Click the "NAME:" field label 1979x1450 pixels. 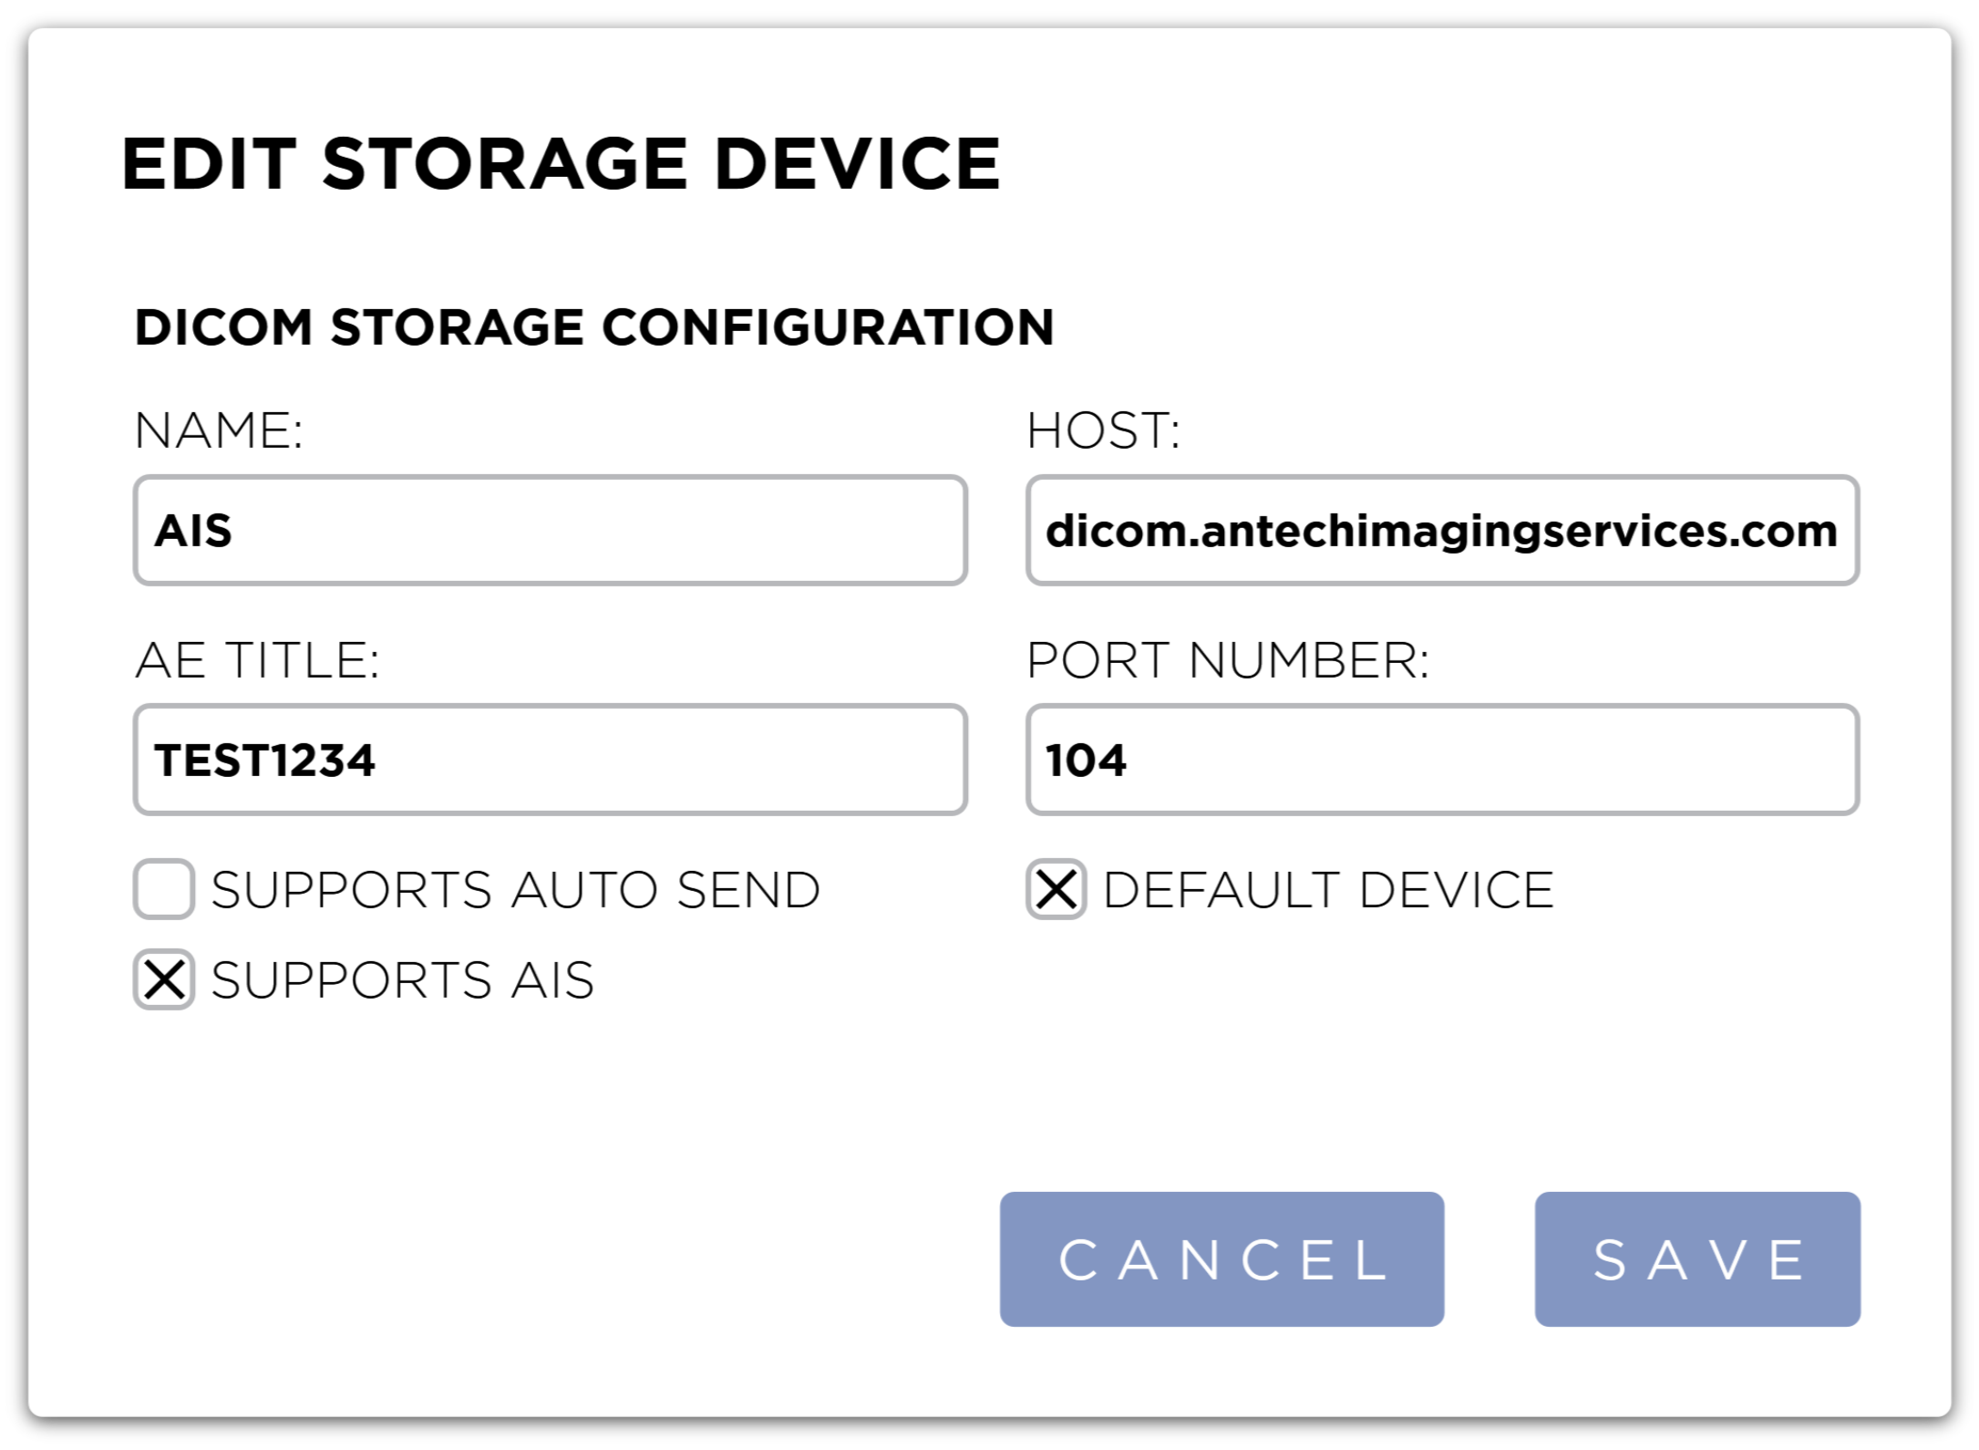[219, 430]
